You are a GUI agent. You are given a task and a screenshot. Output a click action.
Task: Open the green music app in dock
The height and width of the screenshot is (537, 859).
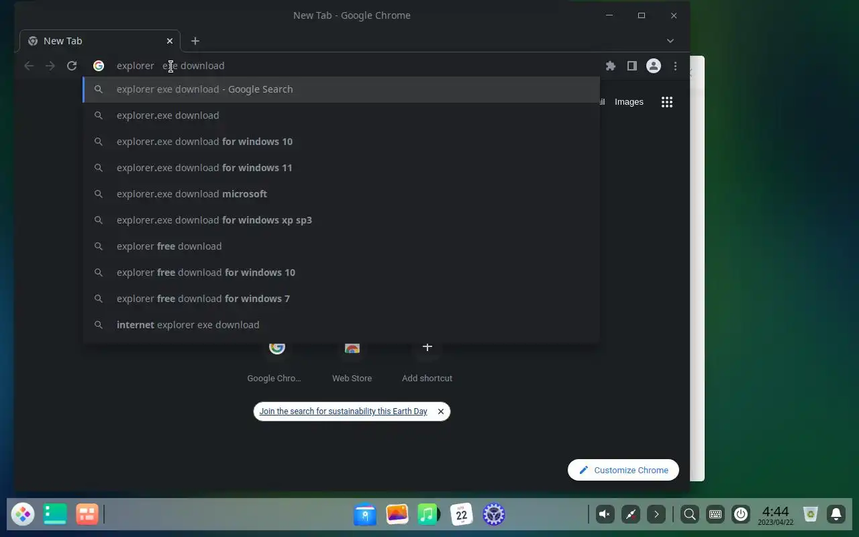(x=429, y=515)
